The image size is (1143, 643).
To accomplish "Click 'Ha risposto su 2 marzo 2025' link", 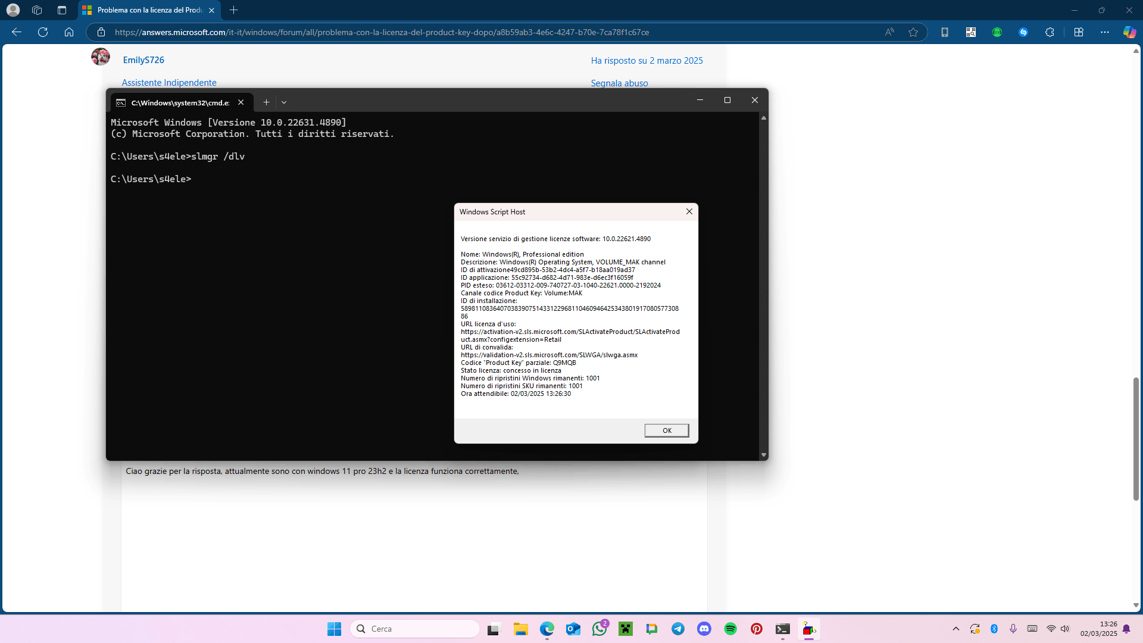I will point(647,61).
